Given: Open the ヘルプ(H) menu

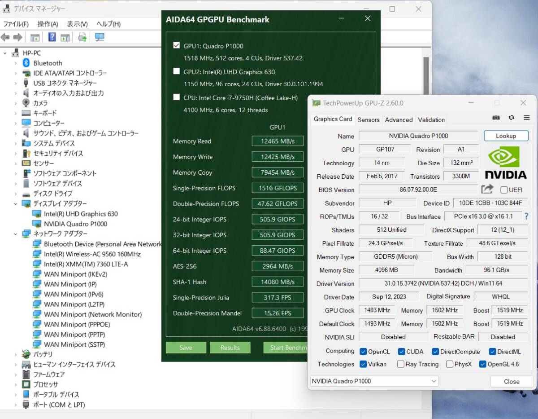Looking at the screenshot, I should coord(108,24).
